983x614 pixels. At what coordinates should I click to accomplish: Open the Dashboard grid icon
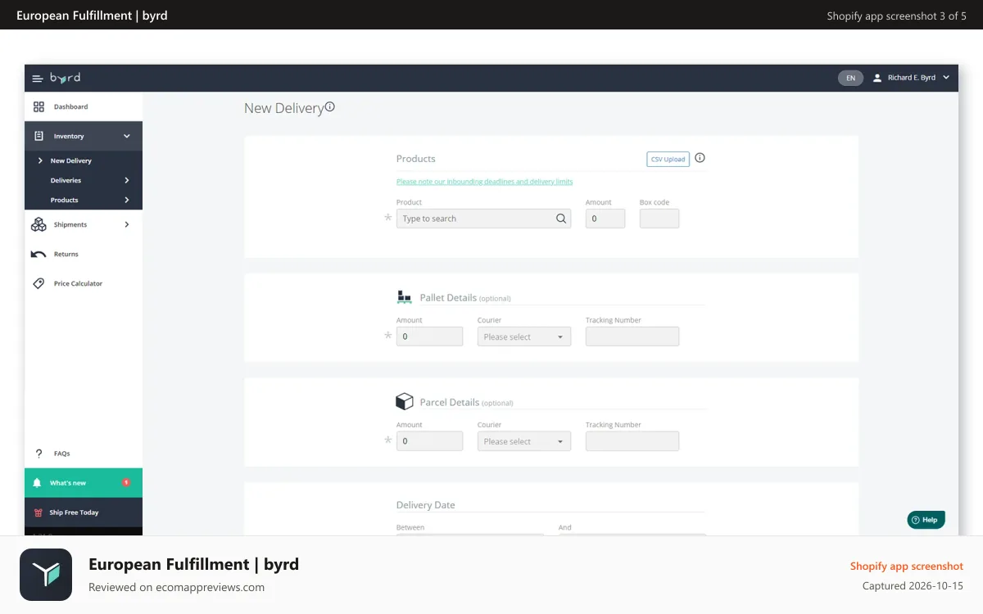coord(39,106)
